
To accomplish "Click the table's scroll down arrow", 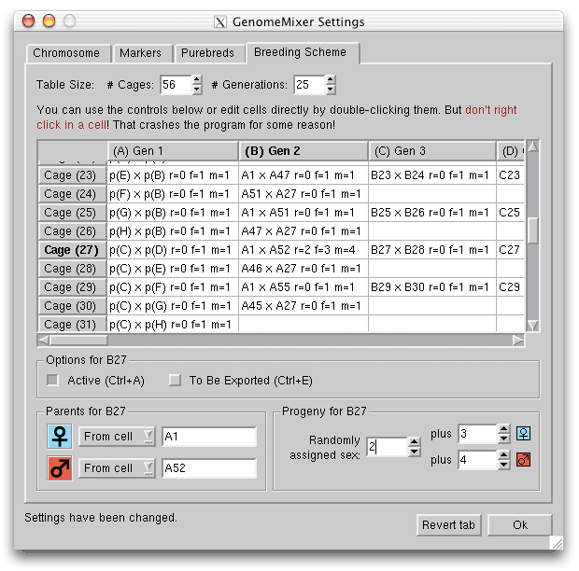I will point(532,326).
